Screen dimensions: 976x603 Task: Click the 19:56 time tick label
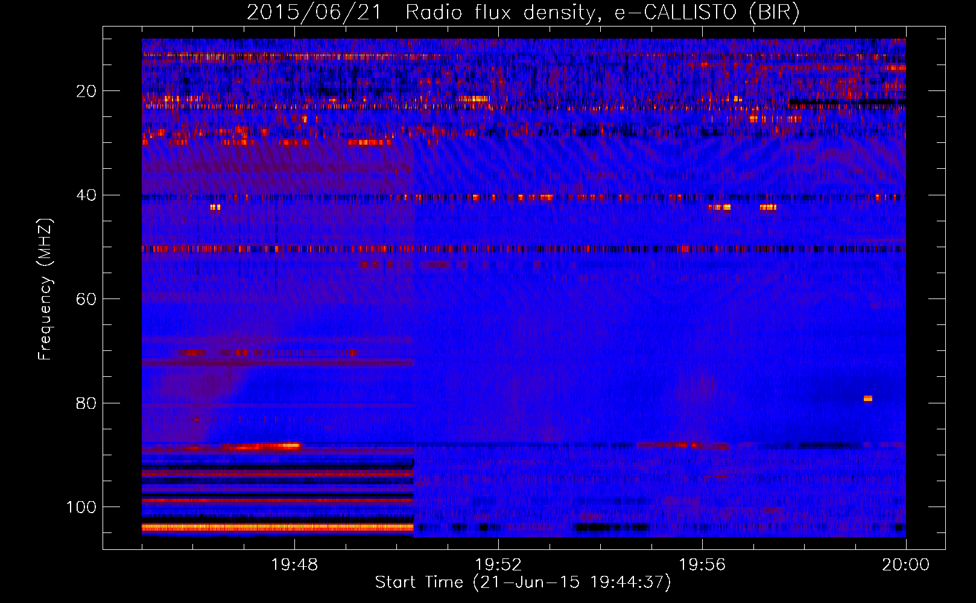point(702,565)
